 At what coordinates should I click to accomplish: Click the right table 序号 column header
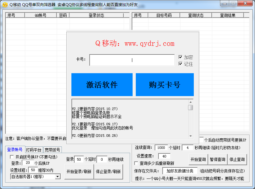140,15
